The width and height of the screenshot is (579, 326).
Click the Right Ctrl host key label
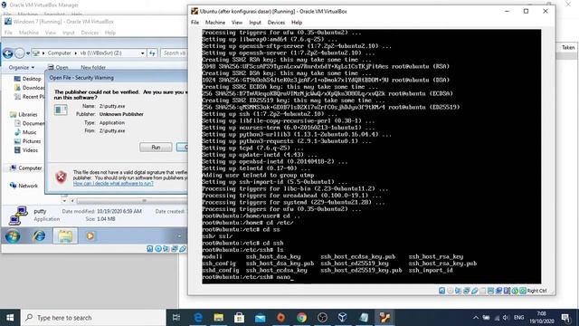pos(536,291)
